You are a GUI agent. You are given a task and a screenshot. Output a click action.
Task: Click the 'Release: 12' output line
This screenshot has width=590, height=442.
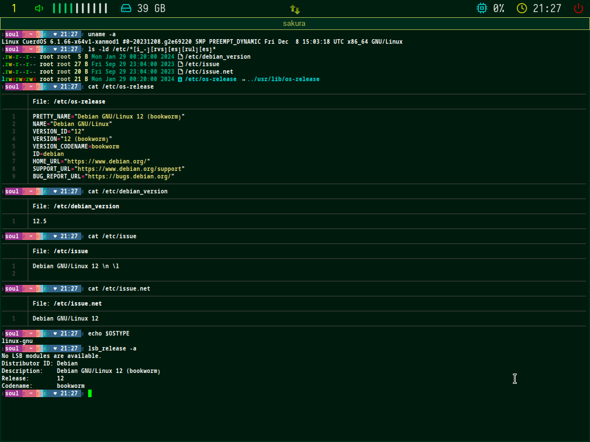pyautogui.click(x=33, y=379)
